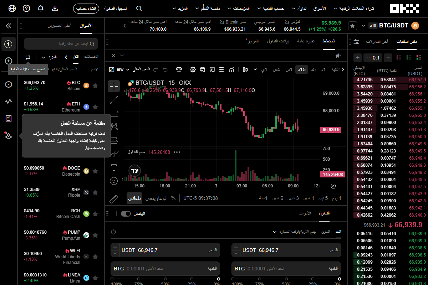The height and width of the screenshot is (285, 428).
Task: Select candlestick chart type icon
Action: pyautogui.click(x=245, y=69)
